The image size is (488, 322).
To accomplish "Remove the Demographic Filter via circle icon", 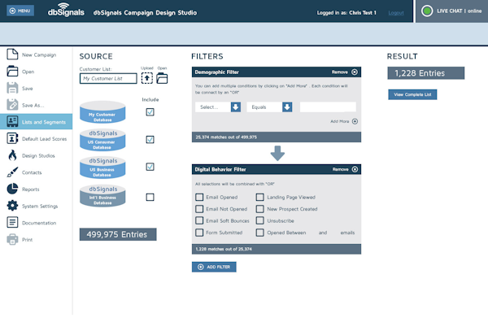I will tap(355, 72).
